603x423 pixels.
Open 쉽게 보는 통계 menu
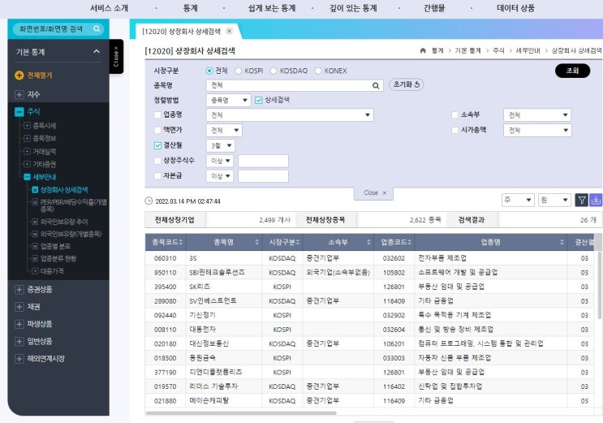click(x=272, y=8)
